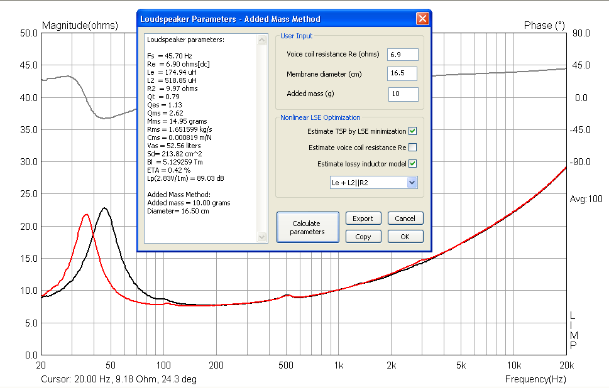Click the parameters list scroll up arrow

(x=262, y=40)
